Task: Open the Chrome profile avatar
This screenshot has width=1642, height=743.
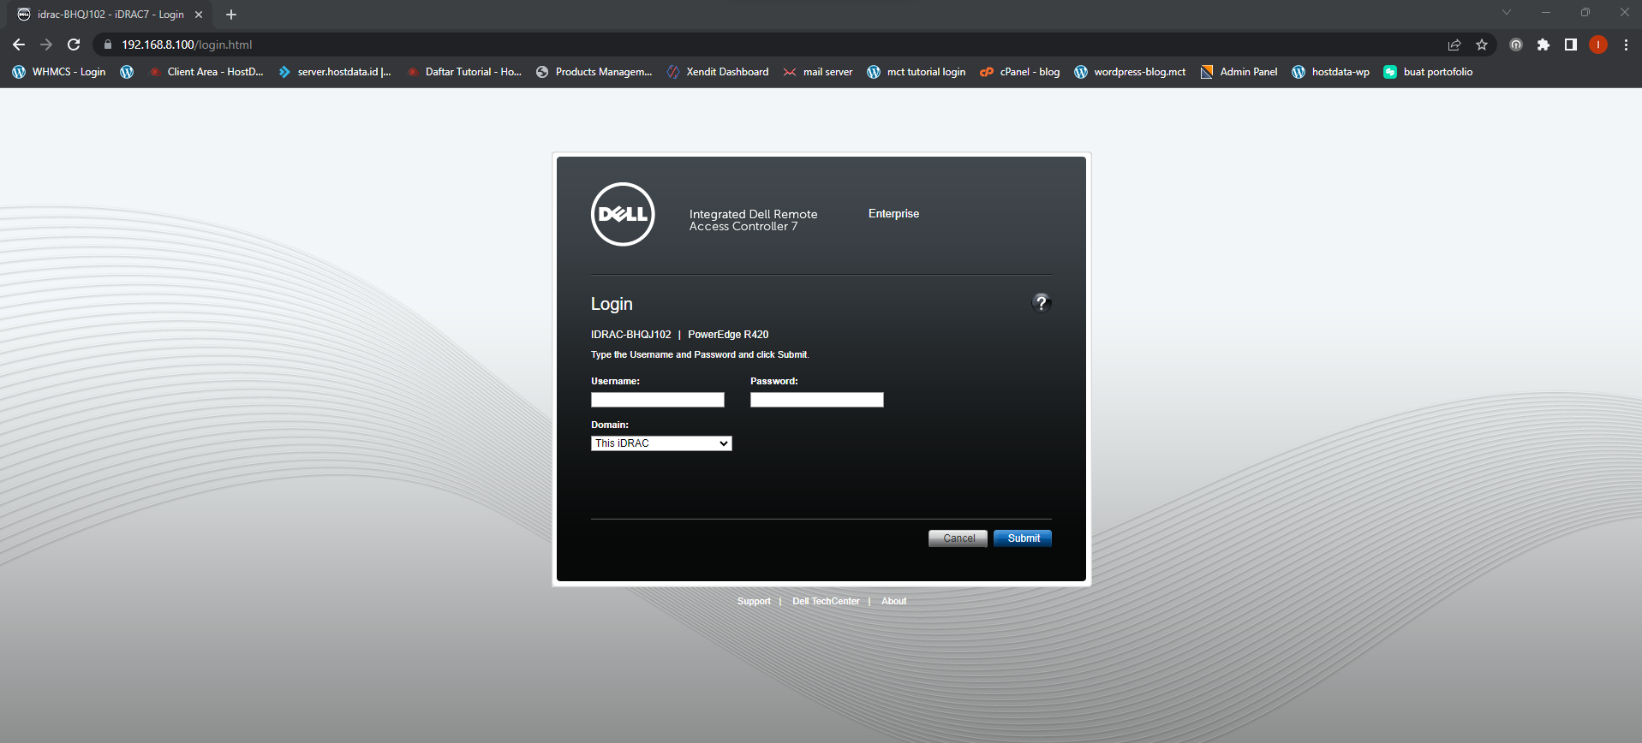Action: point(1598,45)
